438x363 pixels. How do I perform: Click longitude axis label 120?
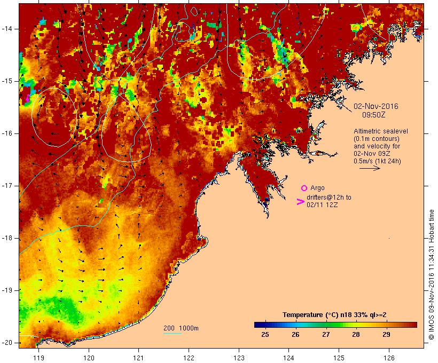[89, 358]
